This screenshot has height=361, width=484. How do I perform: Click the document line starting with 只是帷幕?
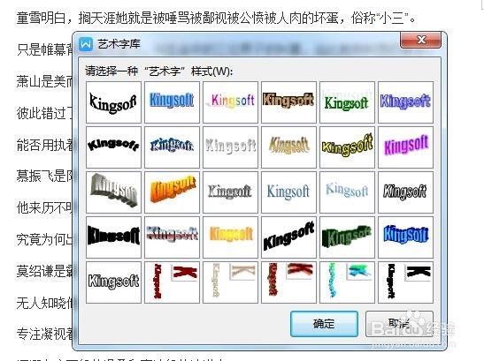coord(44,49)
